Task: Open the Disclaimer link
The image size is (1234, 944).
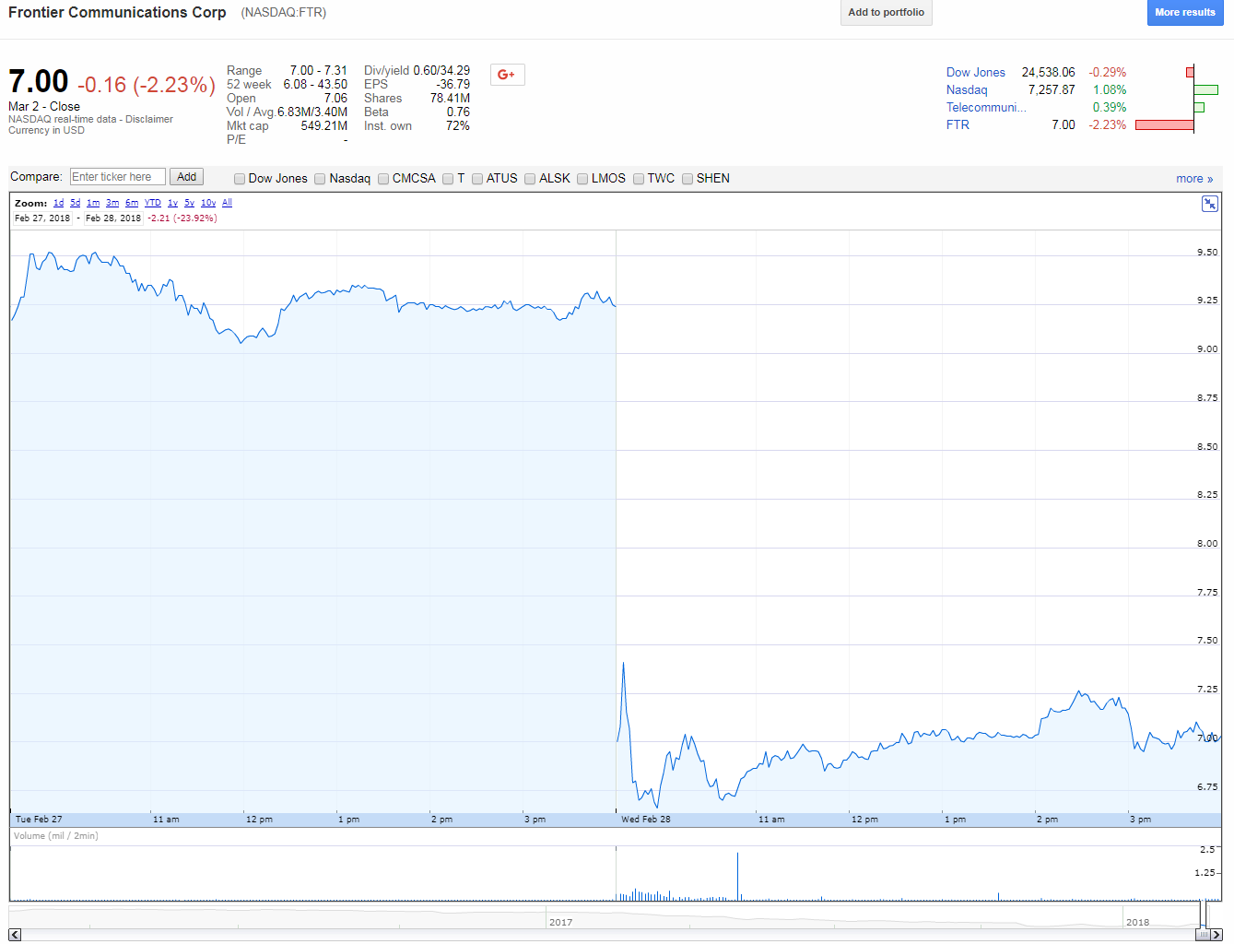Action: [x=149, y=119]
